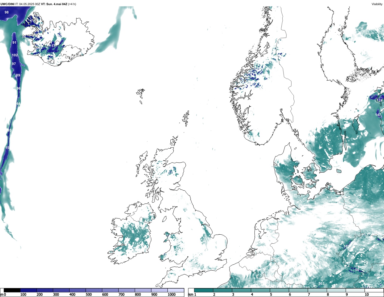Click the '124' value near the Baltic
The height and width of the screenshot is (297, 384).
(380, 100)
